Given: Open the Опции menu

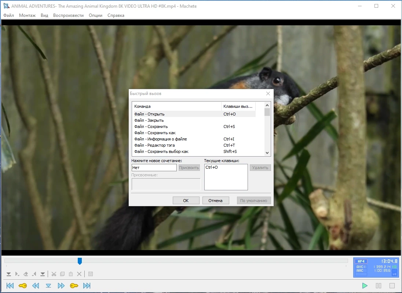Looking at the screenshot, I should [95, 15].
